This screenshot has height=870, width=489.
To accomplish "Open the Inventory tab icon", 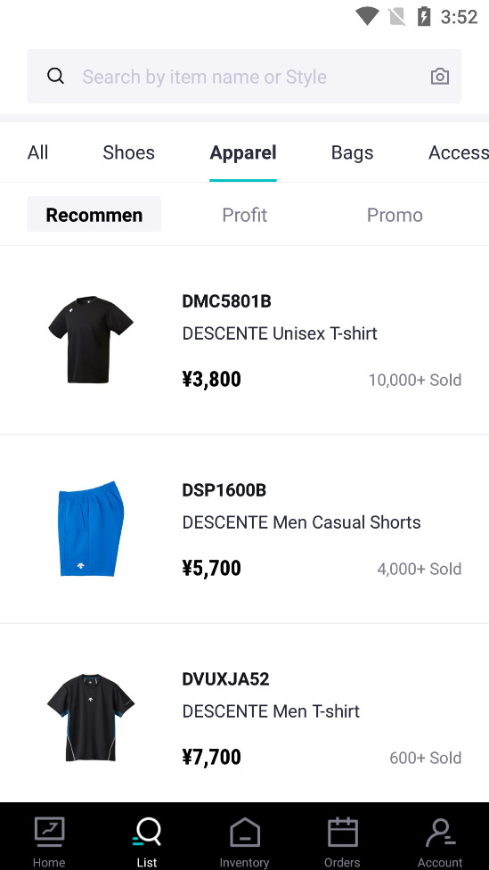I will tap(244, 833).
